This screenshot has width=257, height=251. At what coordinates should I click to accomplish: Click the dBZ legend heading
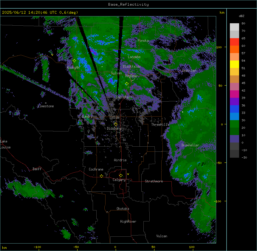(x=241, y=16)
